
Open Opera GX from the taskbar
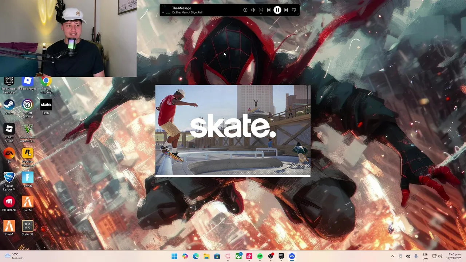coord(228,256)
